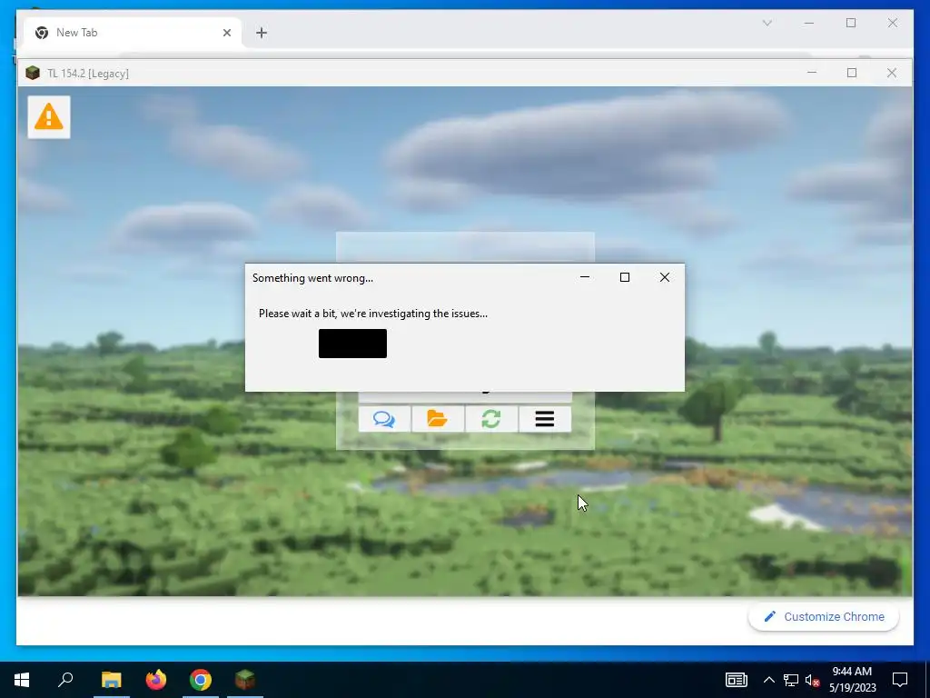Launch Firefox from the taskbar
Image resolution: width=930 pixels, height=698 pixels.
coord(156,680)
